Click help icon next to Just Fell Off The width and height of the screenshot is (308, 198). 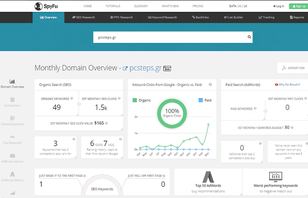tap(164, 176)
